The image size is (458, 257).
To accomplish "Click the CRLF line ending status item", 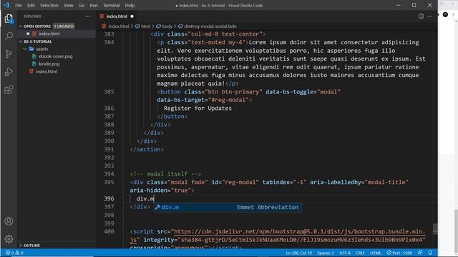I will click(360, 253).
